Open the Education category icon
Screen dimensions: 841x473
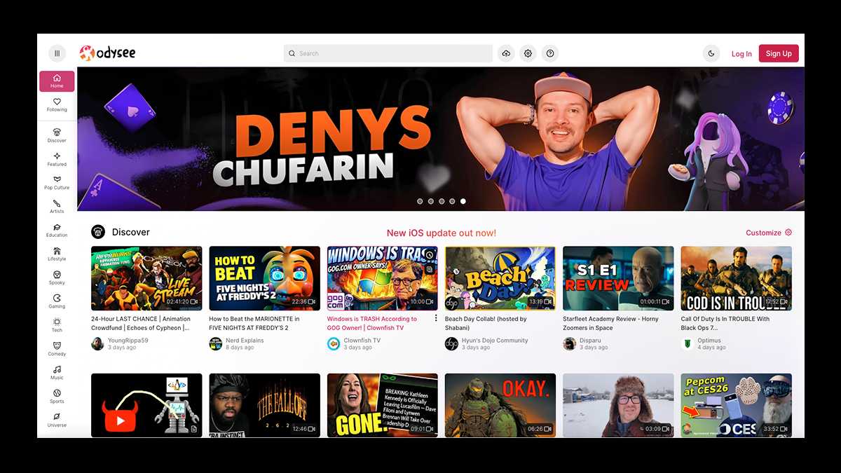tap(57, 230)
